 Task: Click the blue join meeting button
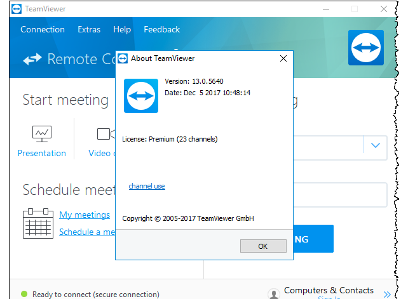click(x=313, y=239)
